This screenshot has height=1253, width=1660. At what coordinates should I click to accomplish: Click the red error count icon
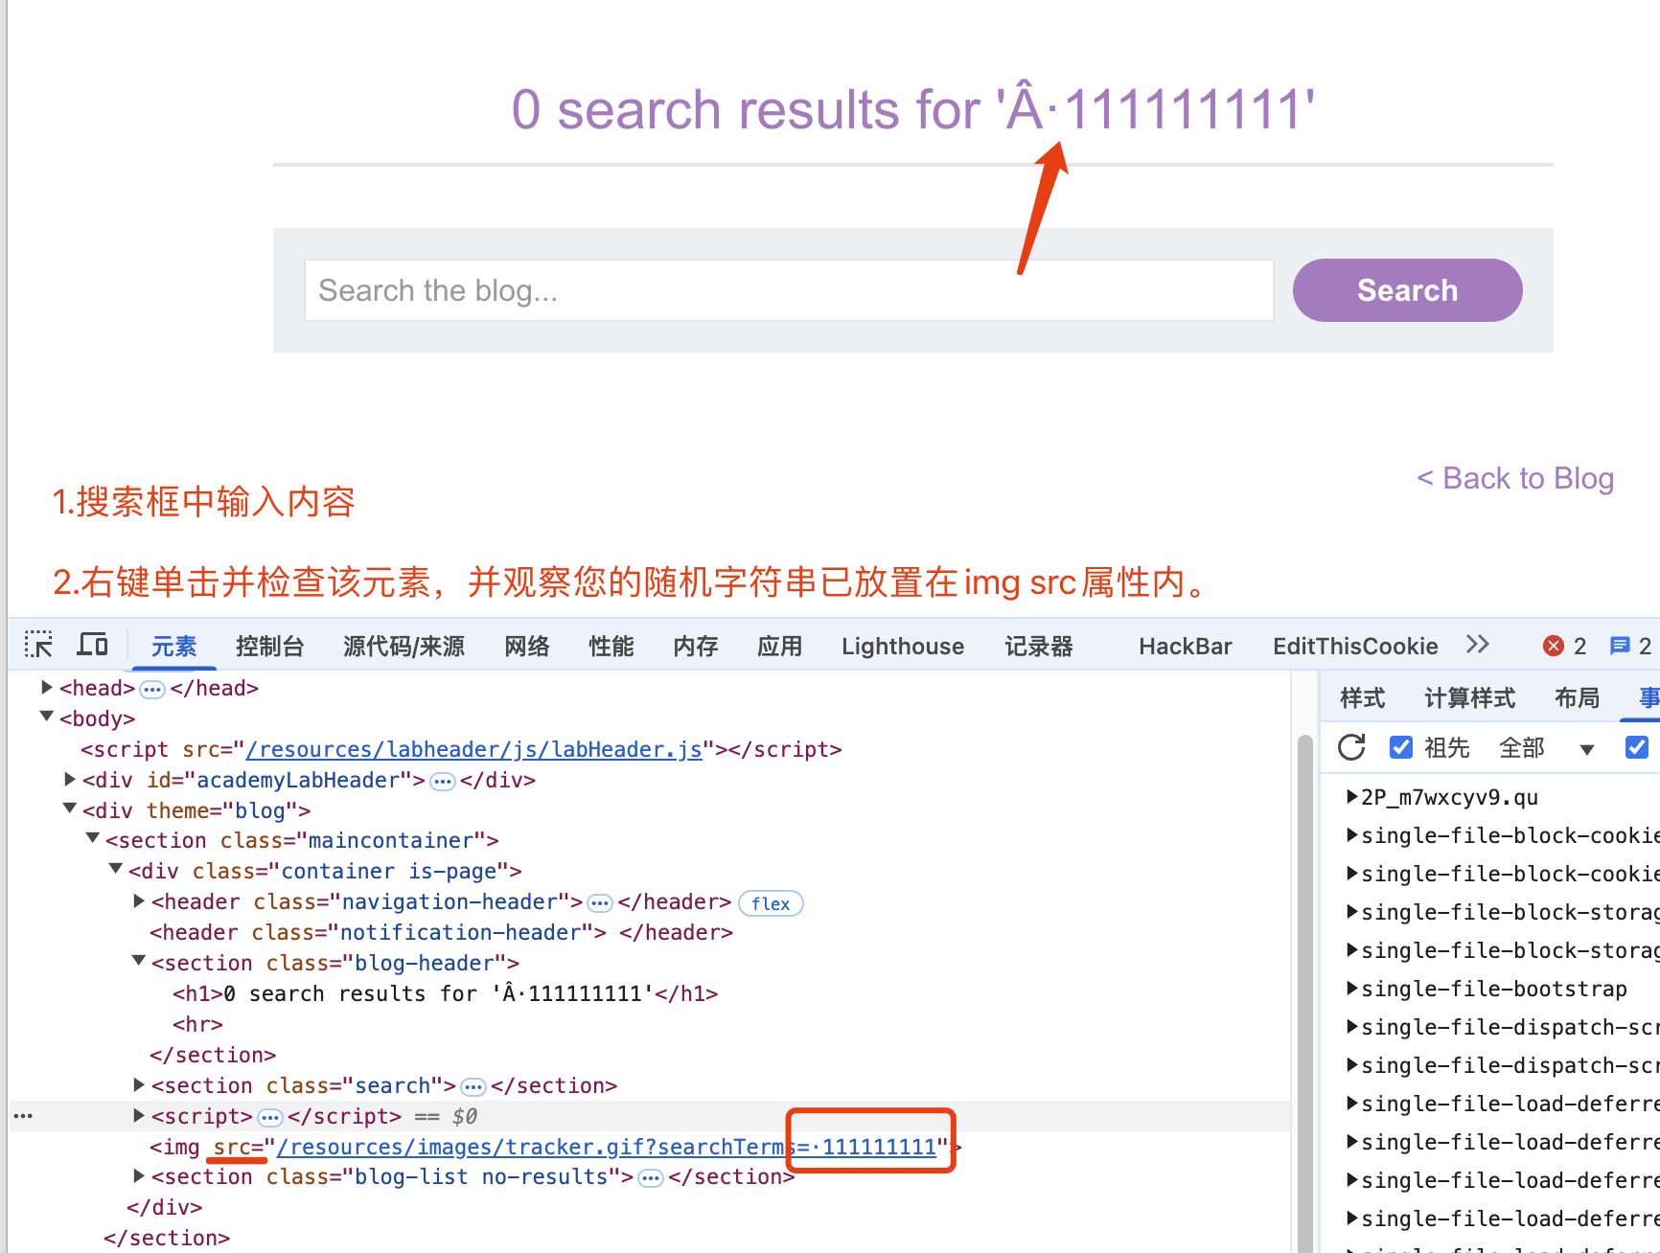click(1554, 646)
